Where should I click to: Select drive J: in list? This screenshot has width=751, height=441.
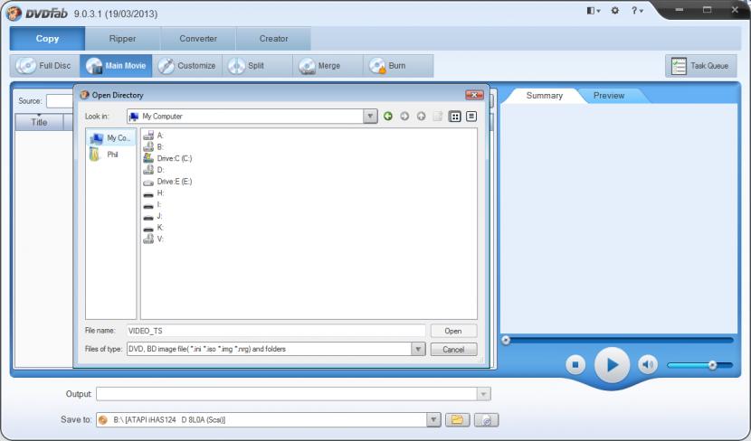(x=153, y=216)
